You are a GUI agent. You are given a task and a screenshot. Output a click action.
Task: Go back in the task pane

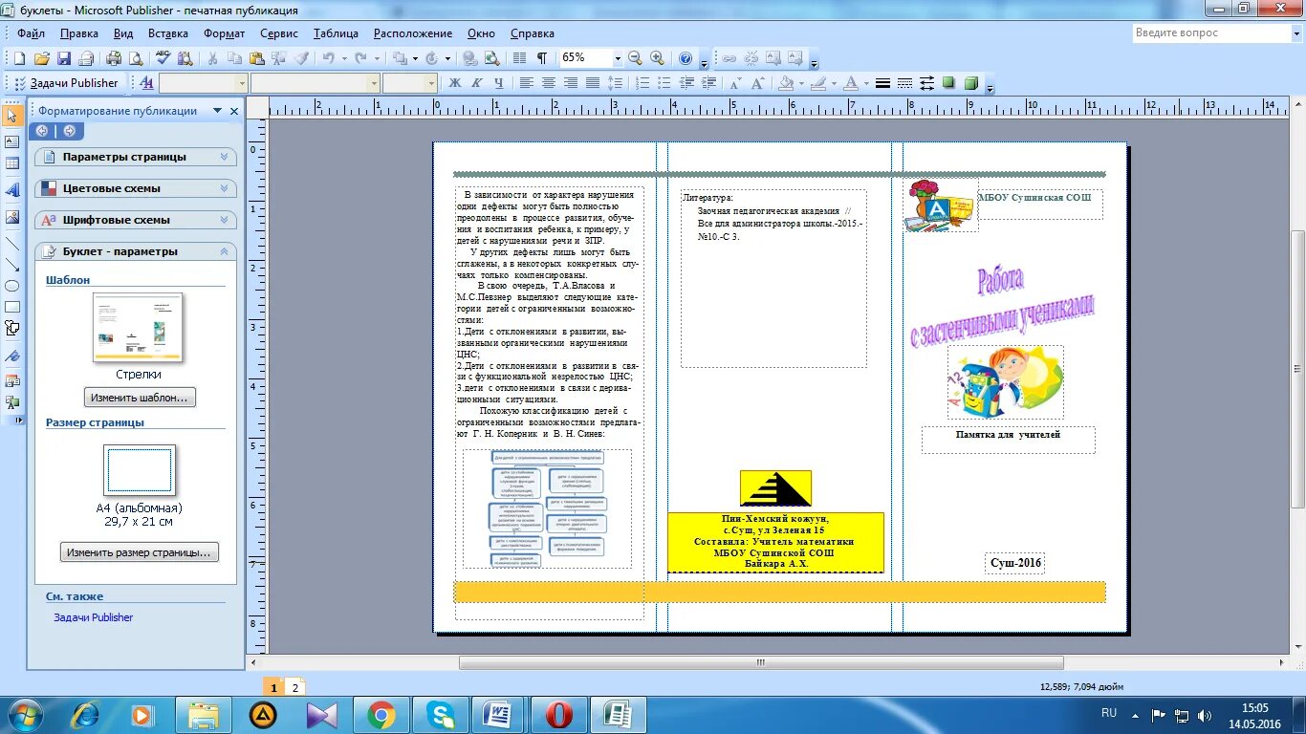[42, 131]
